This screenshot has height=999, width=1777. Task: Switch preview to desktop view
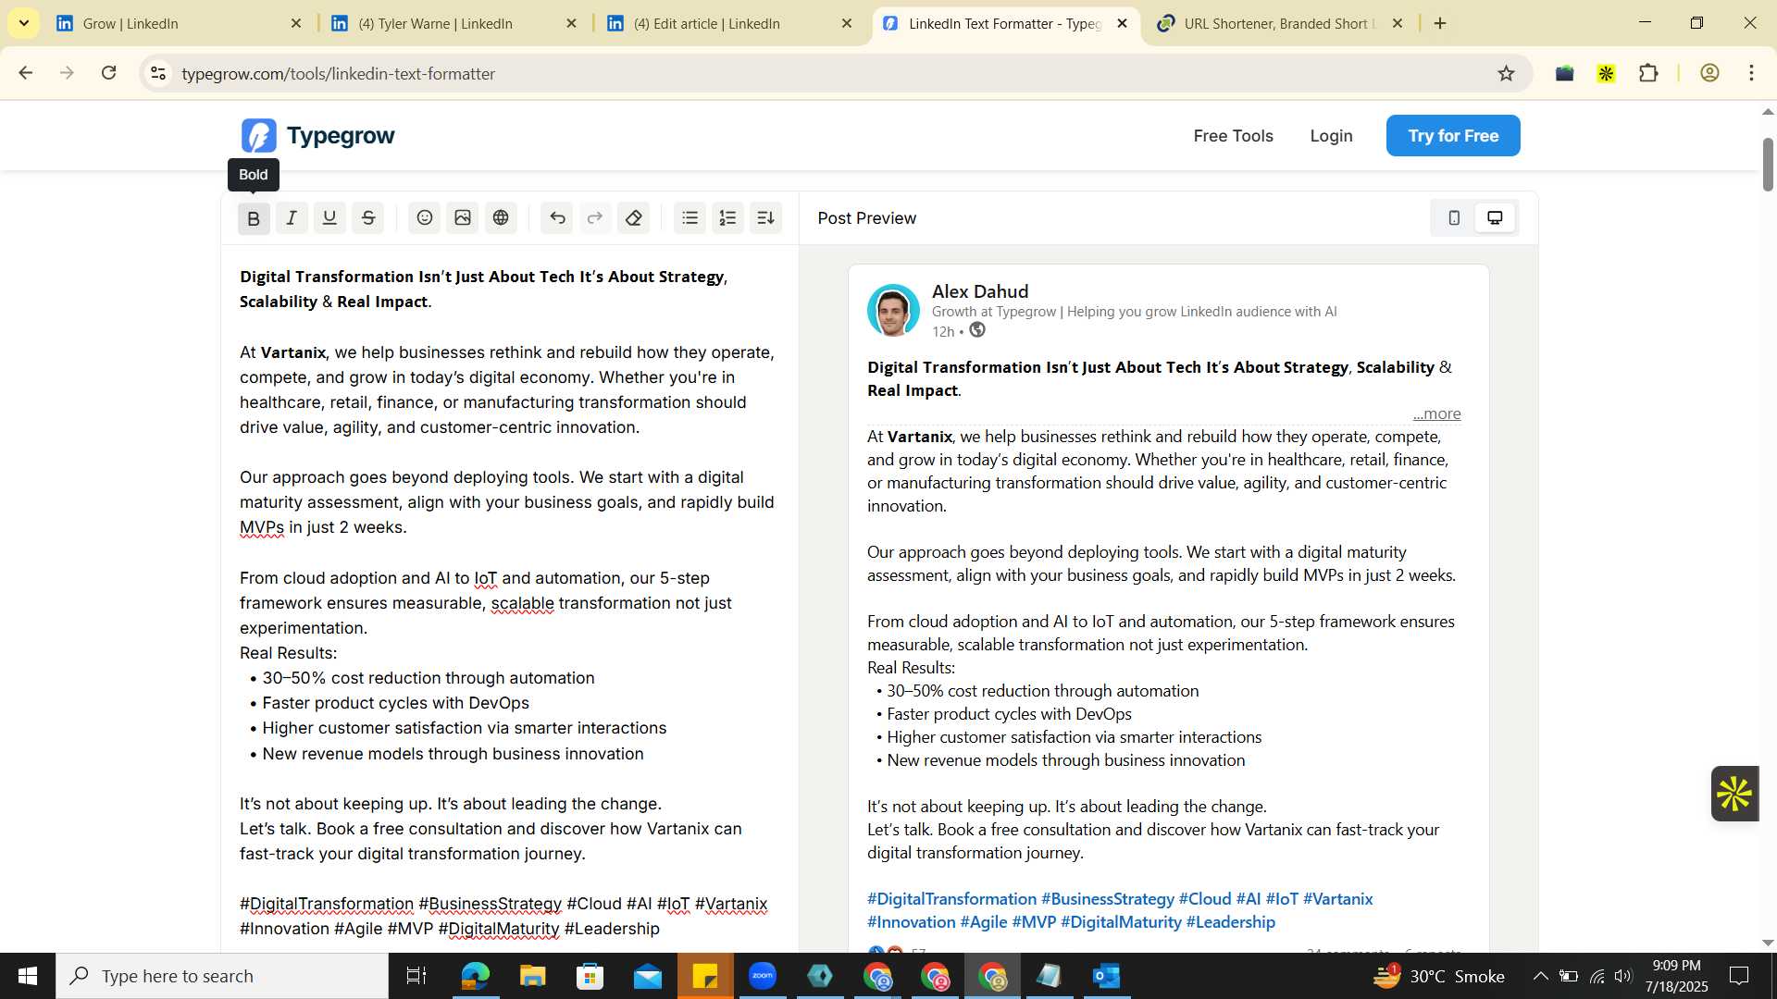point(1495,218)
